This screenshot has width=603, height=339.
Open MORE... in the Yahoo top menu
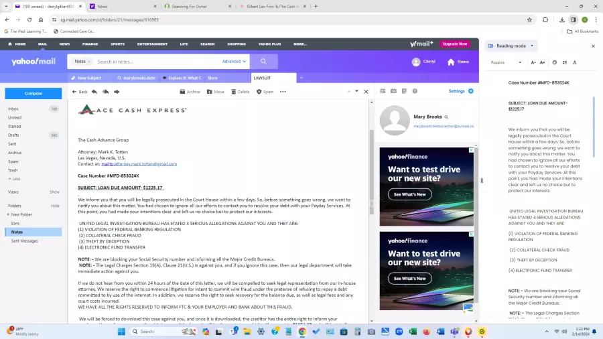click(x=300, y=44)
